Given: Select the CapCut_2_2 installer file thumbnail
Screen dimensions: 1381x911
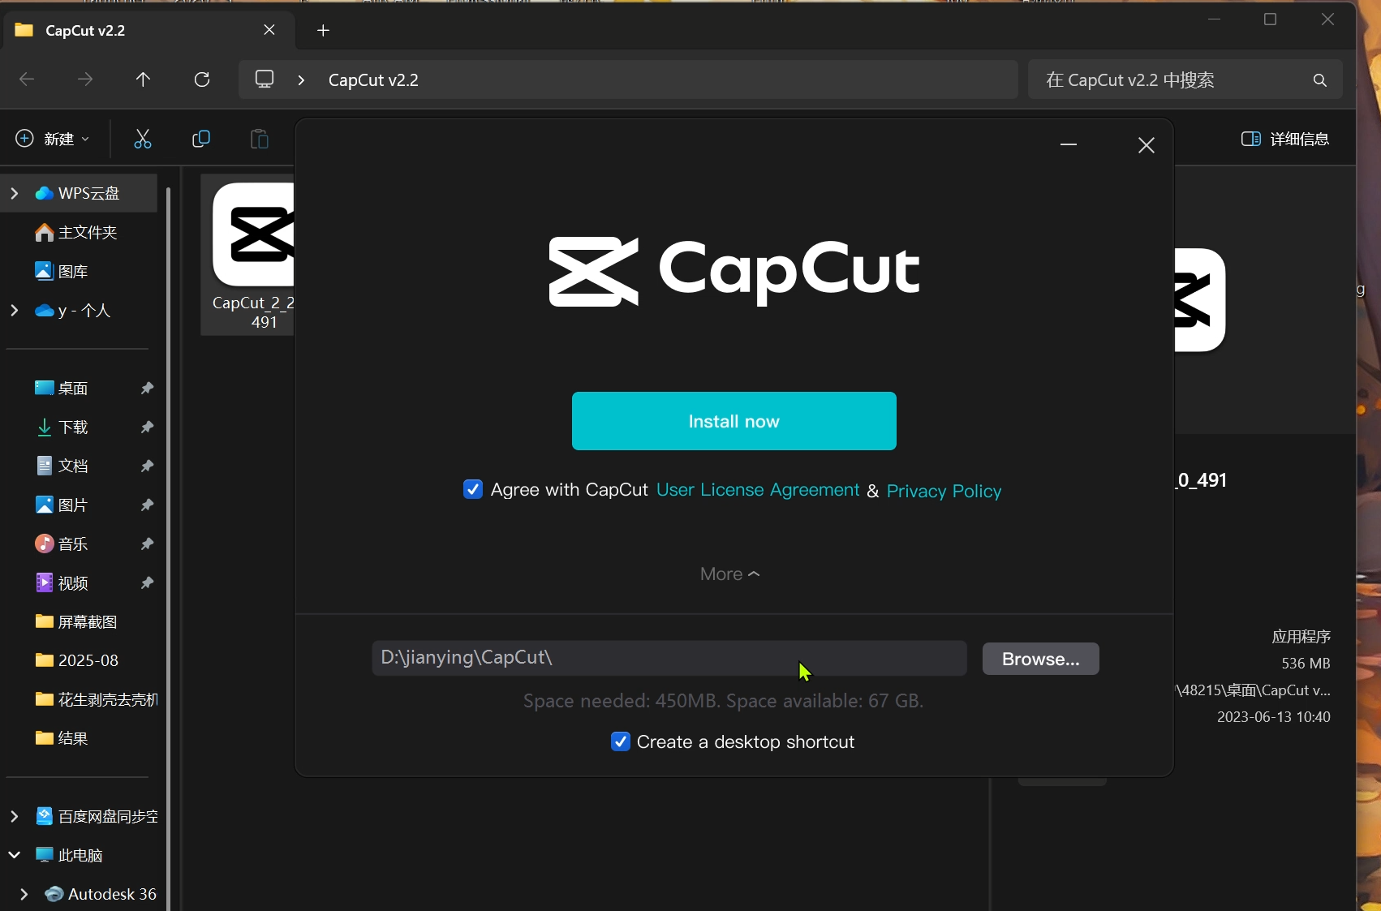Looking at the screenshot, I should click(x=248, y=253).
